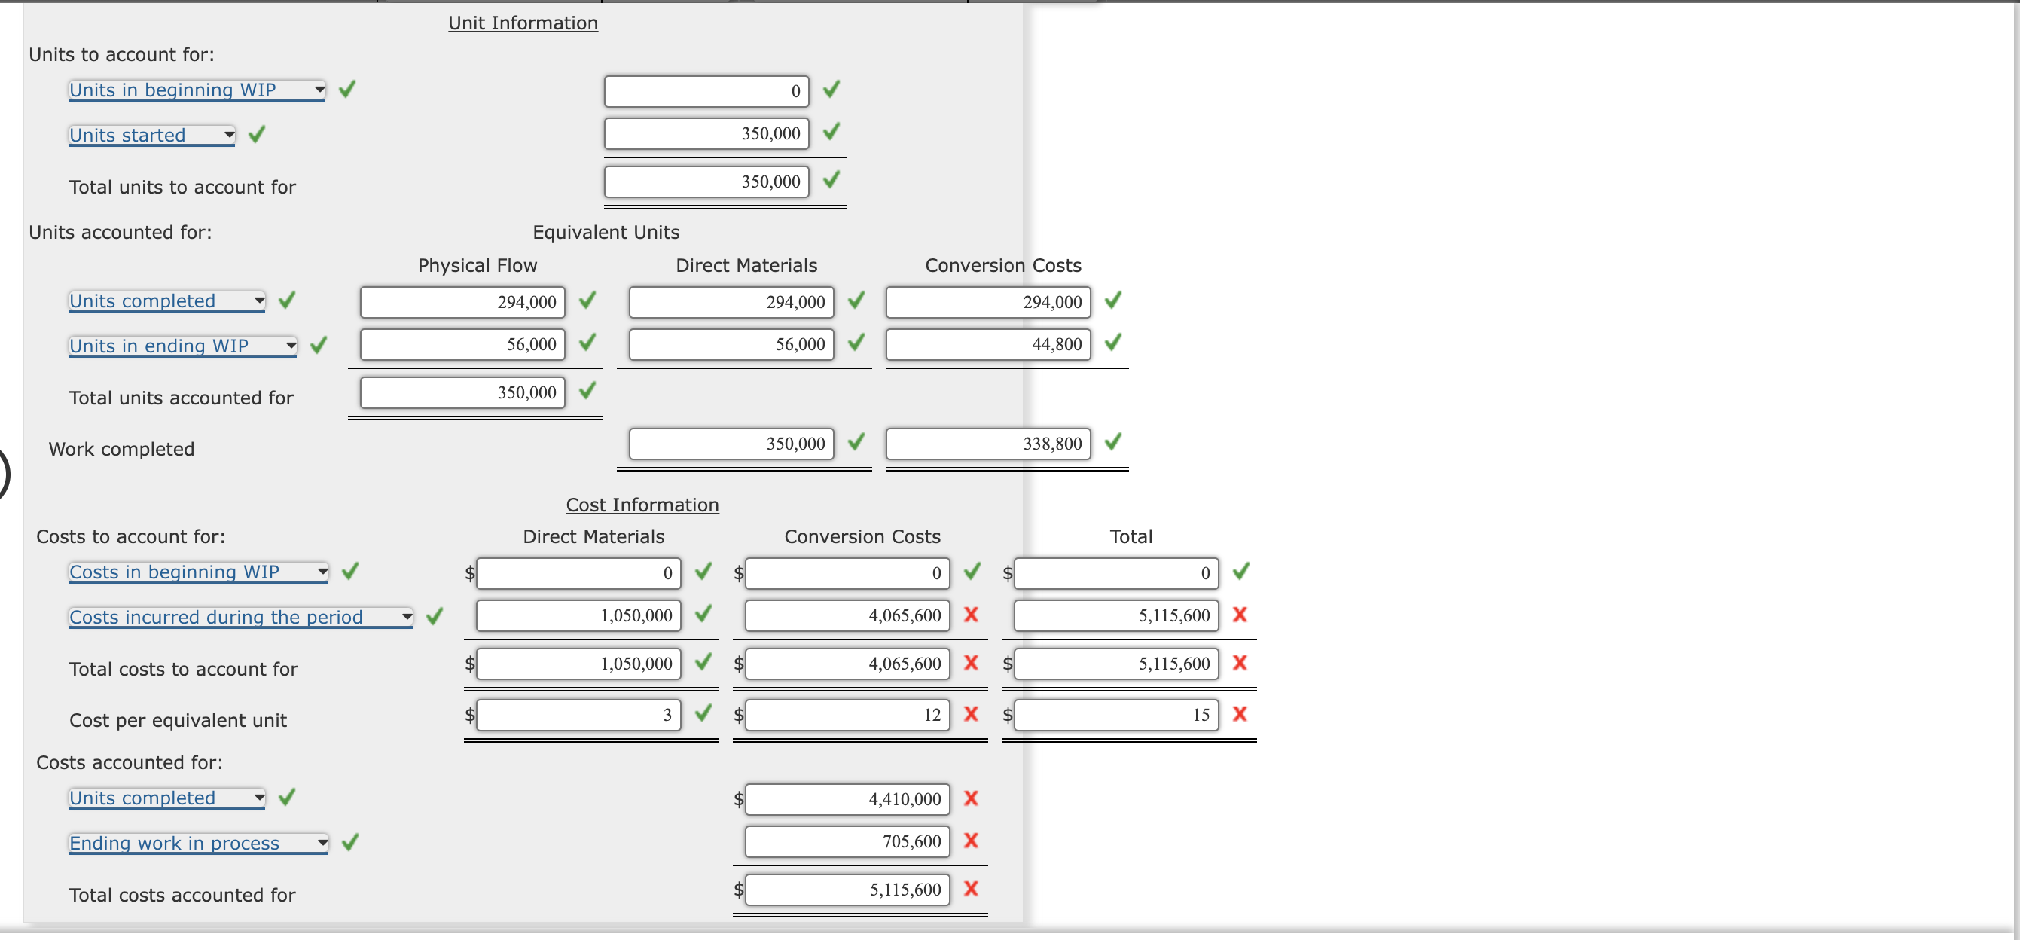Select the 705,600 ending work in process field
The height and width of the screenshot is (940, 2020).
[x=845, y=841]
